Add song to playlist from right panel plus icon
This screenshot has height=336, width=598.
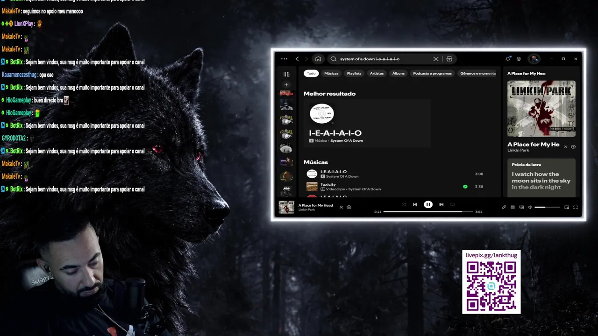point(573,147)
